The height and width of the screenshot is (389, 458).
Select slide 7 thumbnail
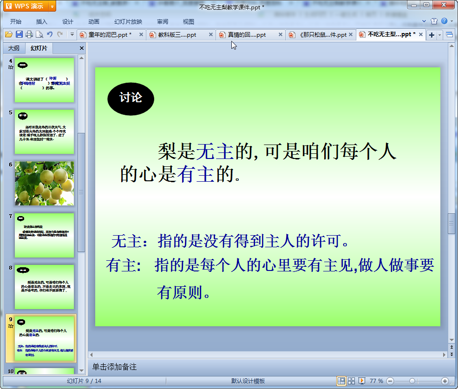point(45,235)
